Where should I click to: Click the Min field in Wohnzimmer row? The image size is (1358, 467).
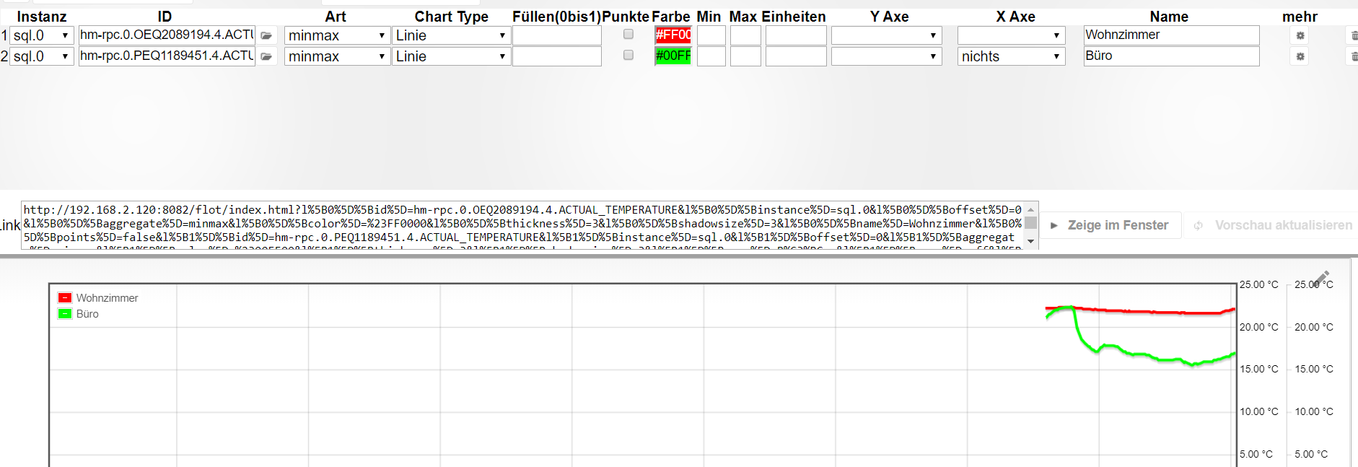[x=711, y=35]
